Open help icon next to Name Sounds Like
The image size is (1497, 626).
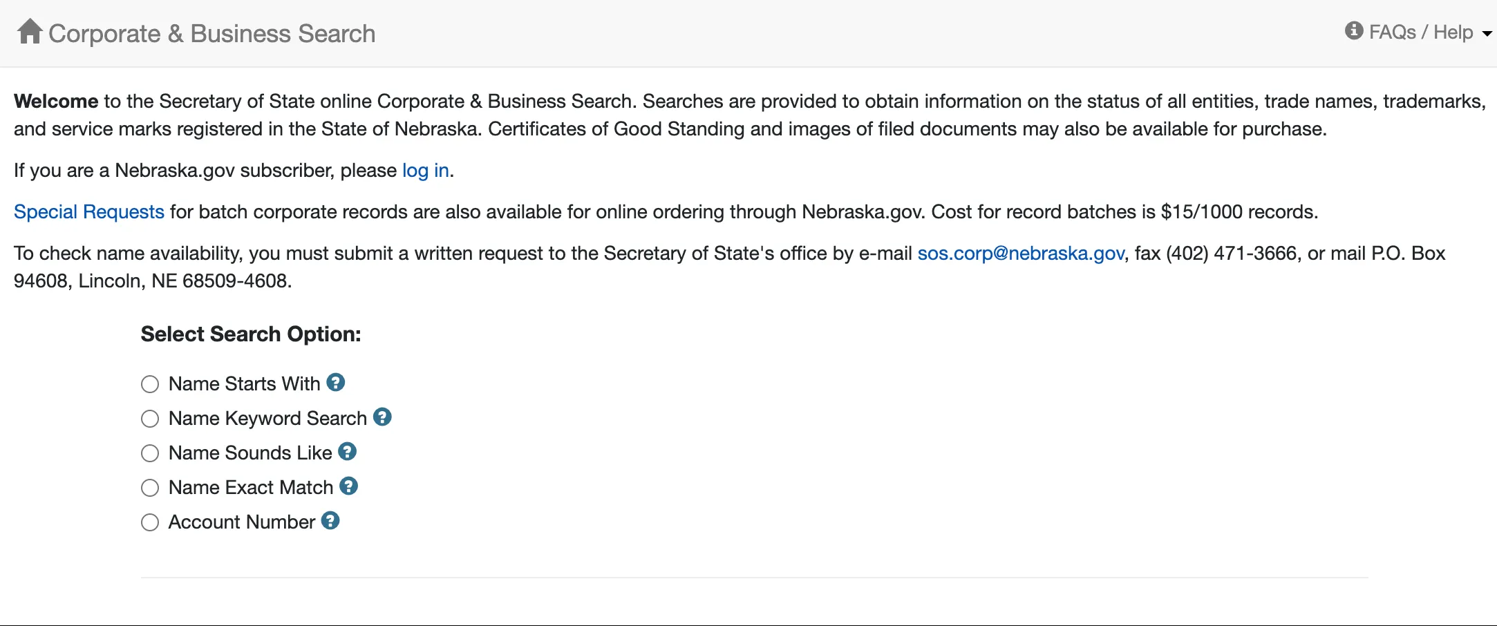click(x=348, y=451)
